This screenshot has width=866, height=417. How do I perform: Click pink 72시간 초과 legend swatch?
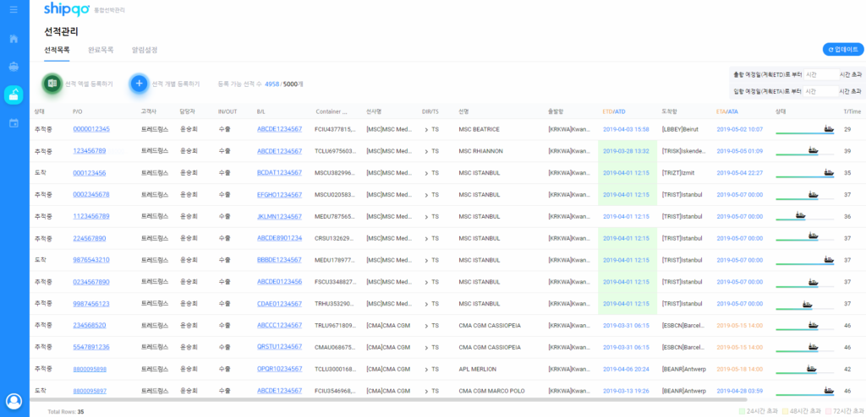[x=829, y=411]
